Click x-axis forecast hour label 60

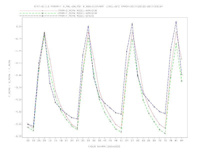coord(138,140)
